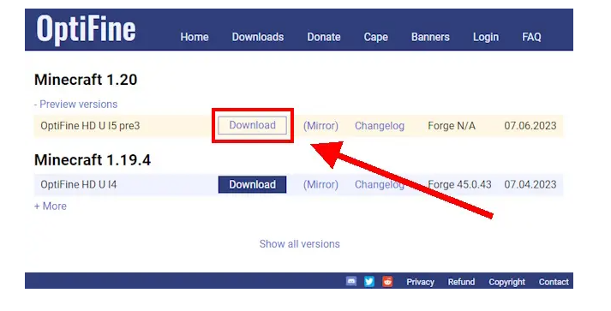Viewport: 611px width, 311px height.
Task: Click the date 07.06.2023
Action: 530,126
